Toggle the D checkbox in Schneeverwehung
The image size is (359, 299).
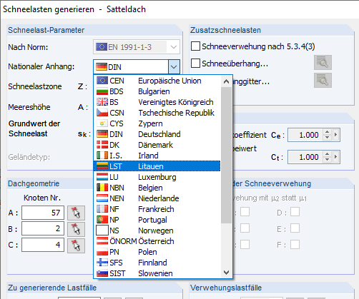[295, 212]
